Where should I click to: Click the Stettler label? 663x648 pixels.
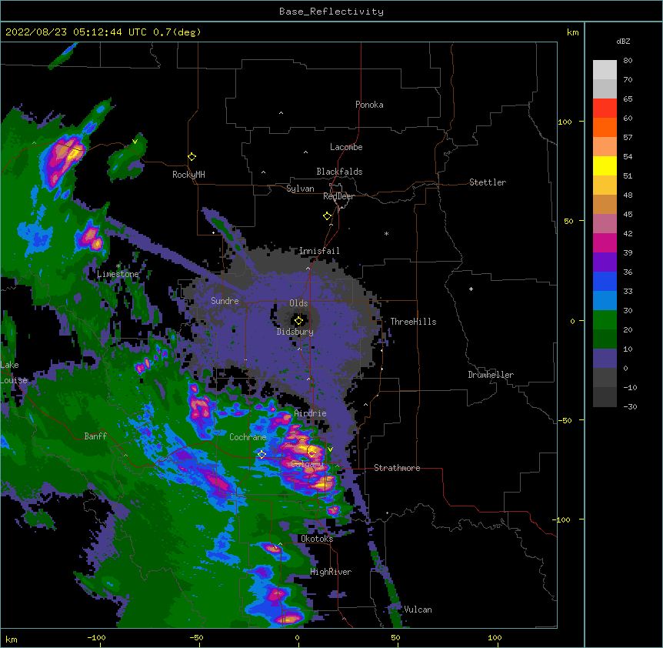pos(488,182)
